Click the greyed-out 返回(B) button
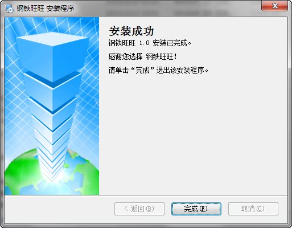292x228 pixels. 139,209
